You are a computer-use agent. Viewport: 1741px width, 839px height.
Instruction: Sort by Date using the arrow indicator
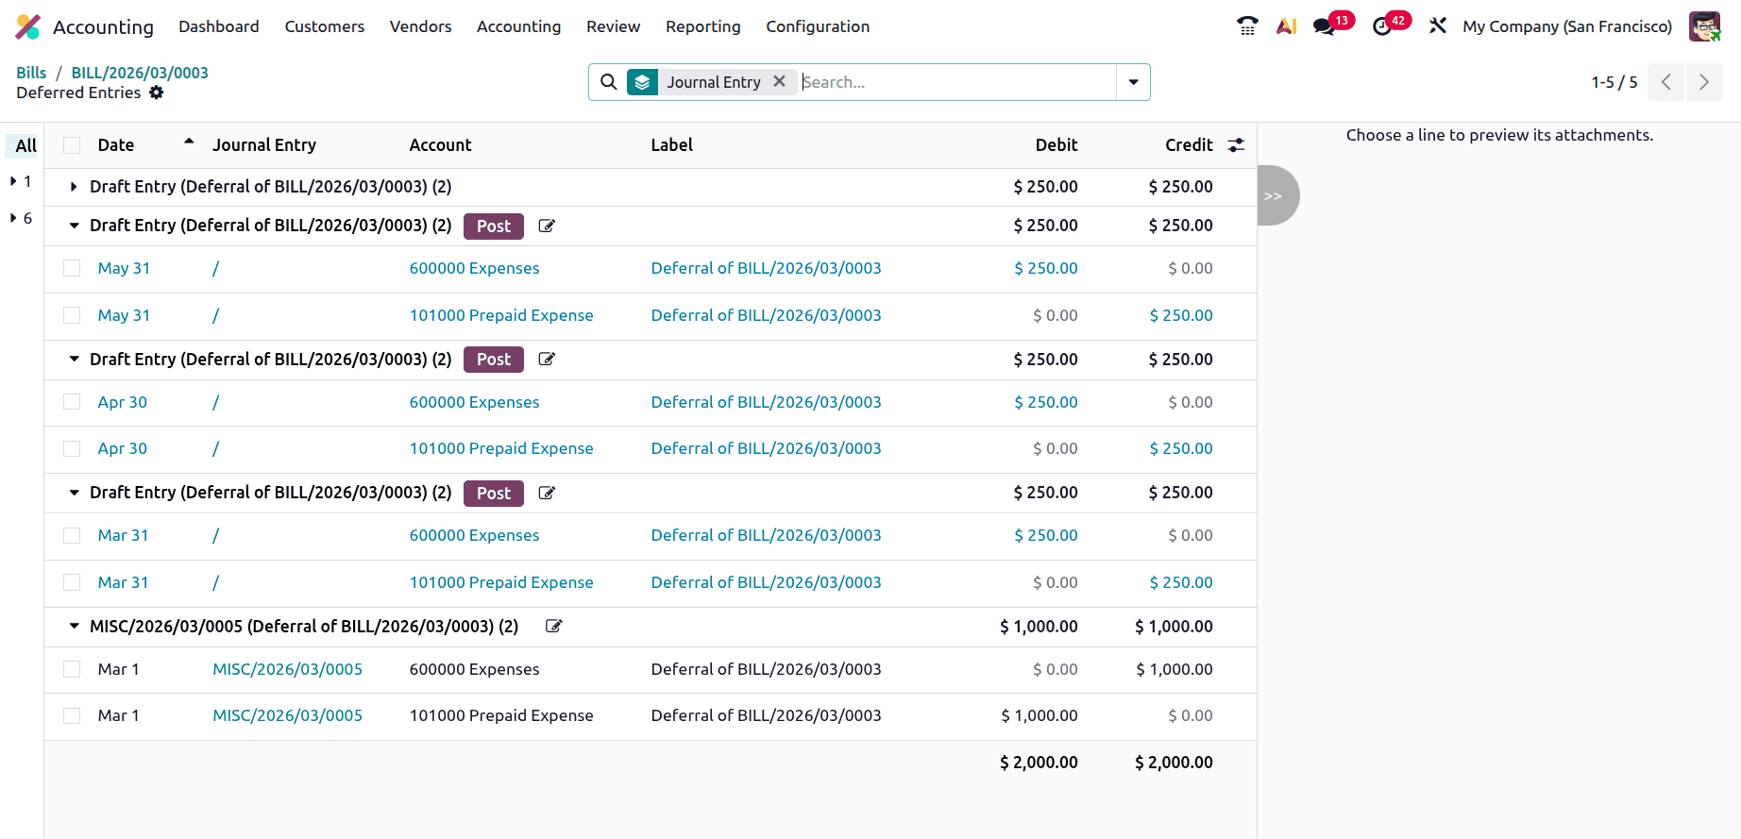point(189,142)
